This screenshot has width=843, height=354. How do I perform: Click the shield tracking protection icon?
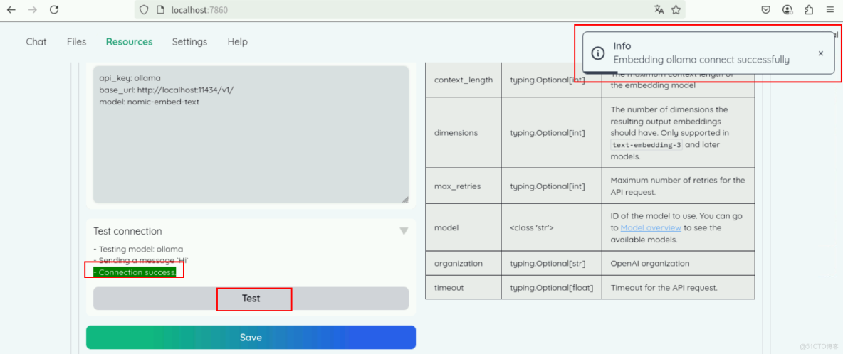coord(144,10)
